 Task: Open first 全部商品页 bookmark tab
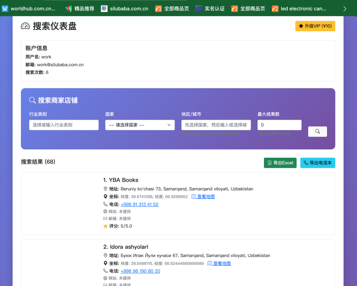[x=172, y=9]
